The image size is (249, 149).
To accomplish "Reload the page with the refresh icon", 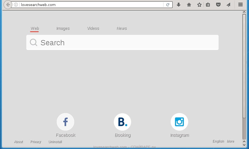I will [x=168, y=5].
